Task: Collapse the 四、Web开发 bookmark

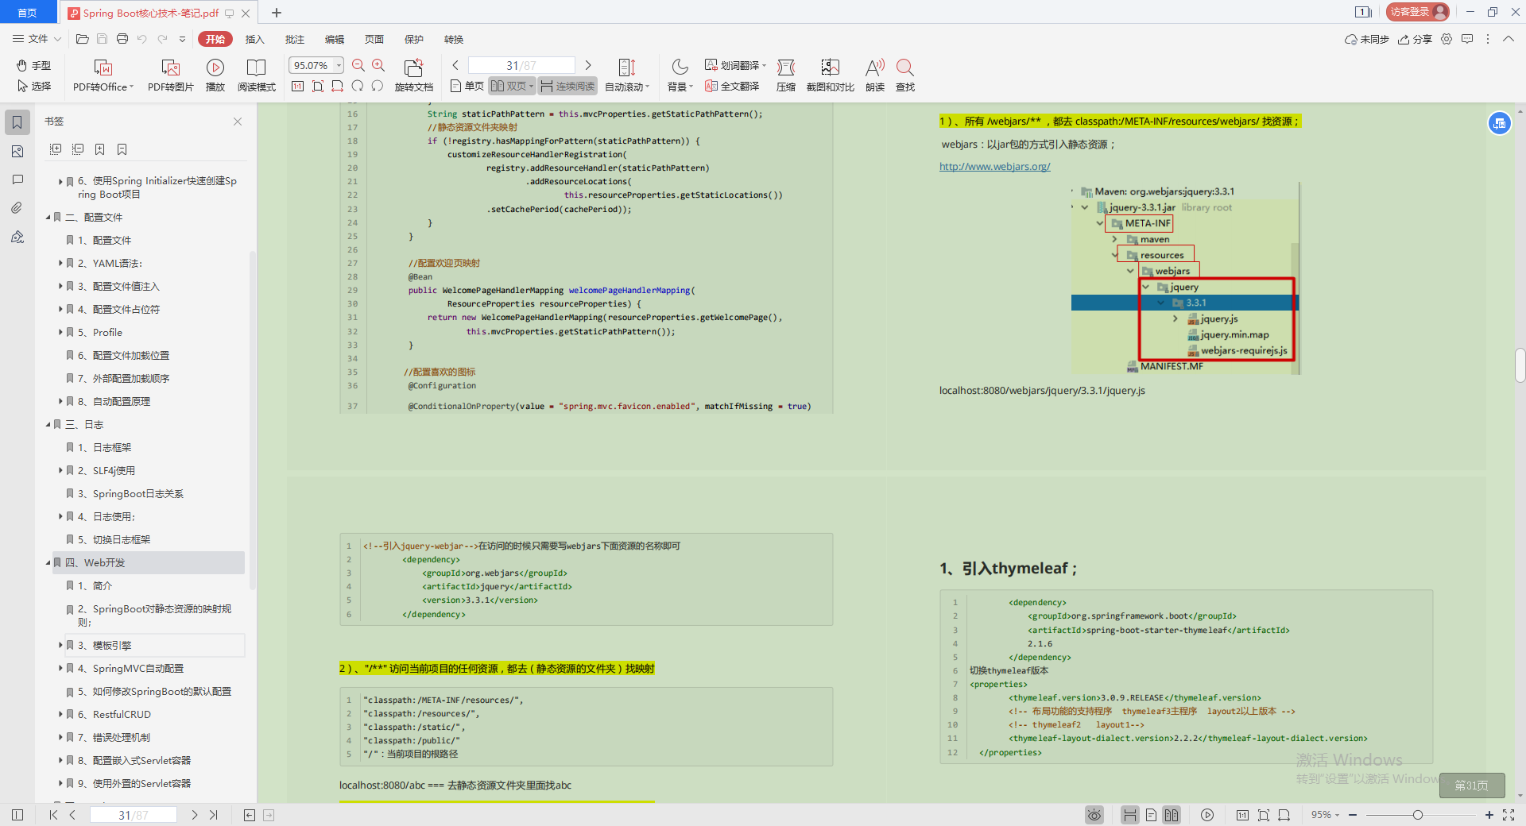Action: click(x=48, y=562)
